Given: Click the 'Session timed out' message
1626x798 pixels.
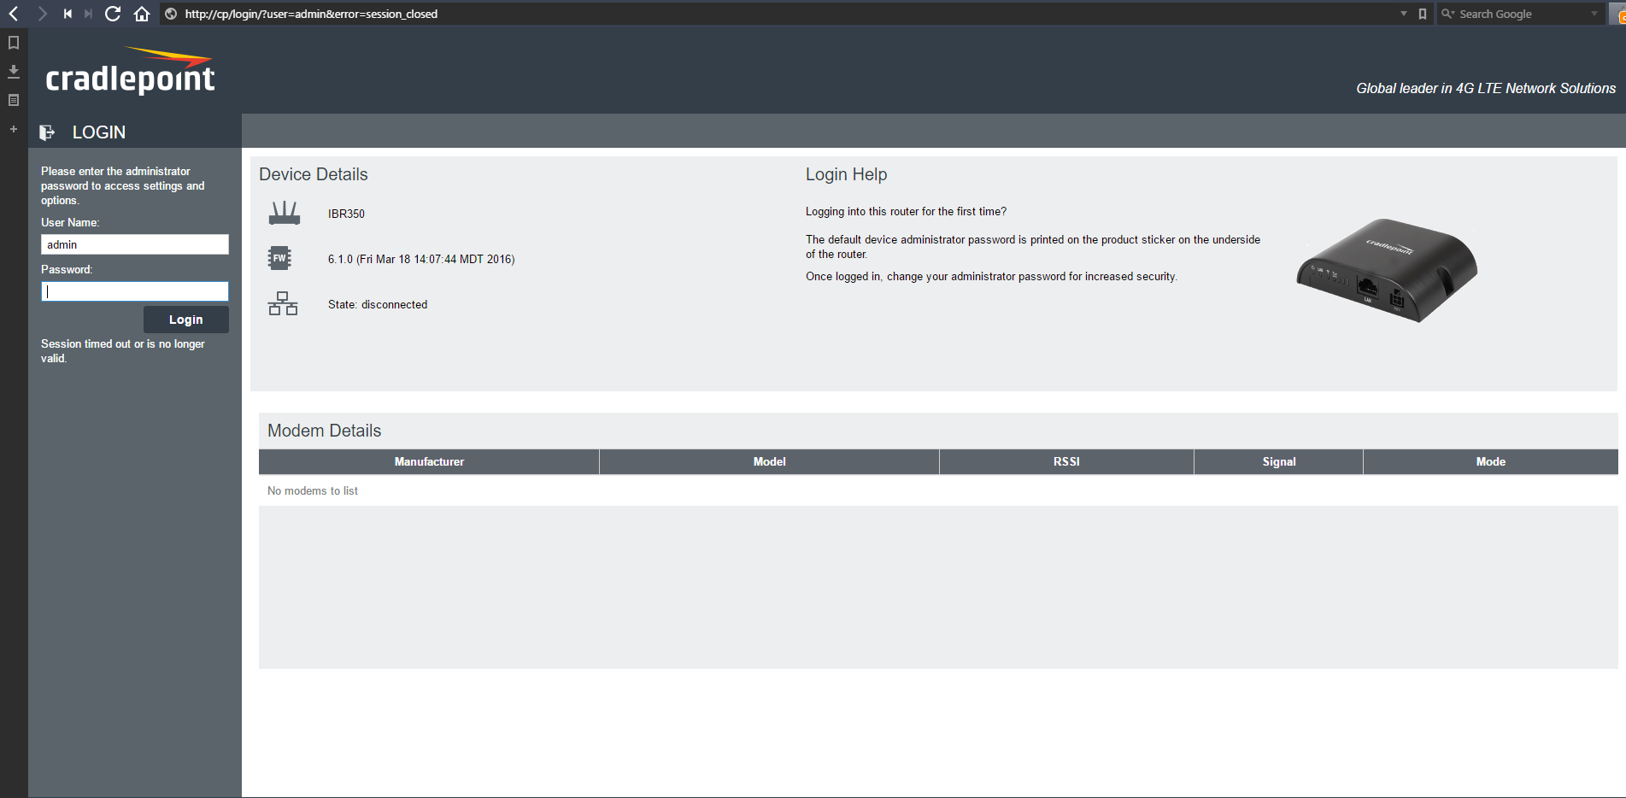Looking at the screenshot, I should point(123,351).
